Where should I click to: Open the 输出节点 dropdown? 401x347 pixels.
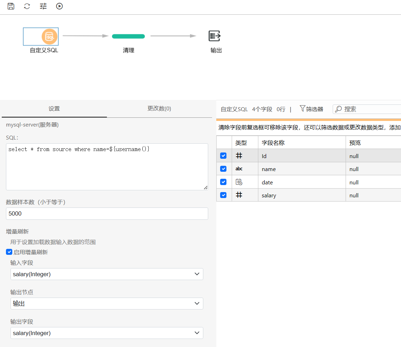(107, 304)
